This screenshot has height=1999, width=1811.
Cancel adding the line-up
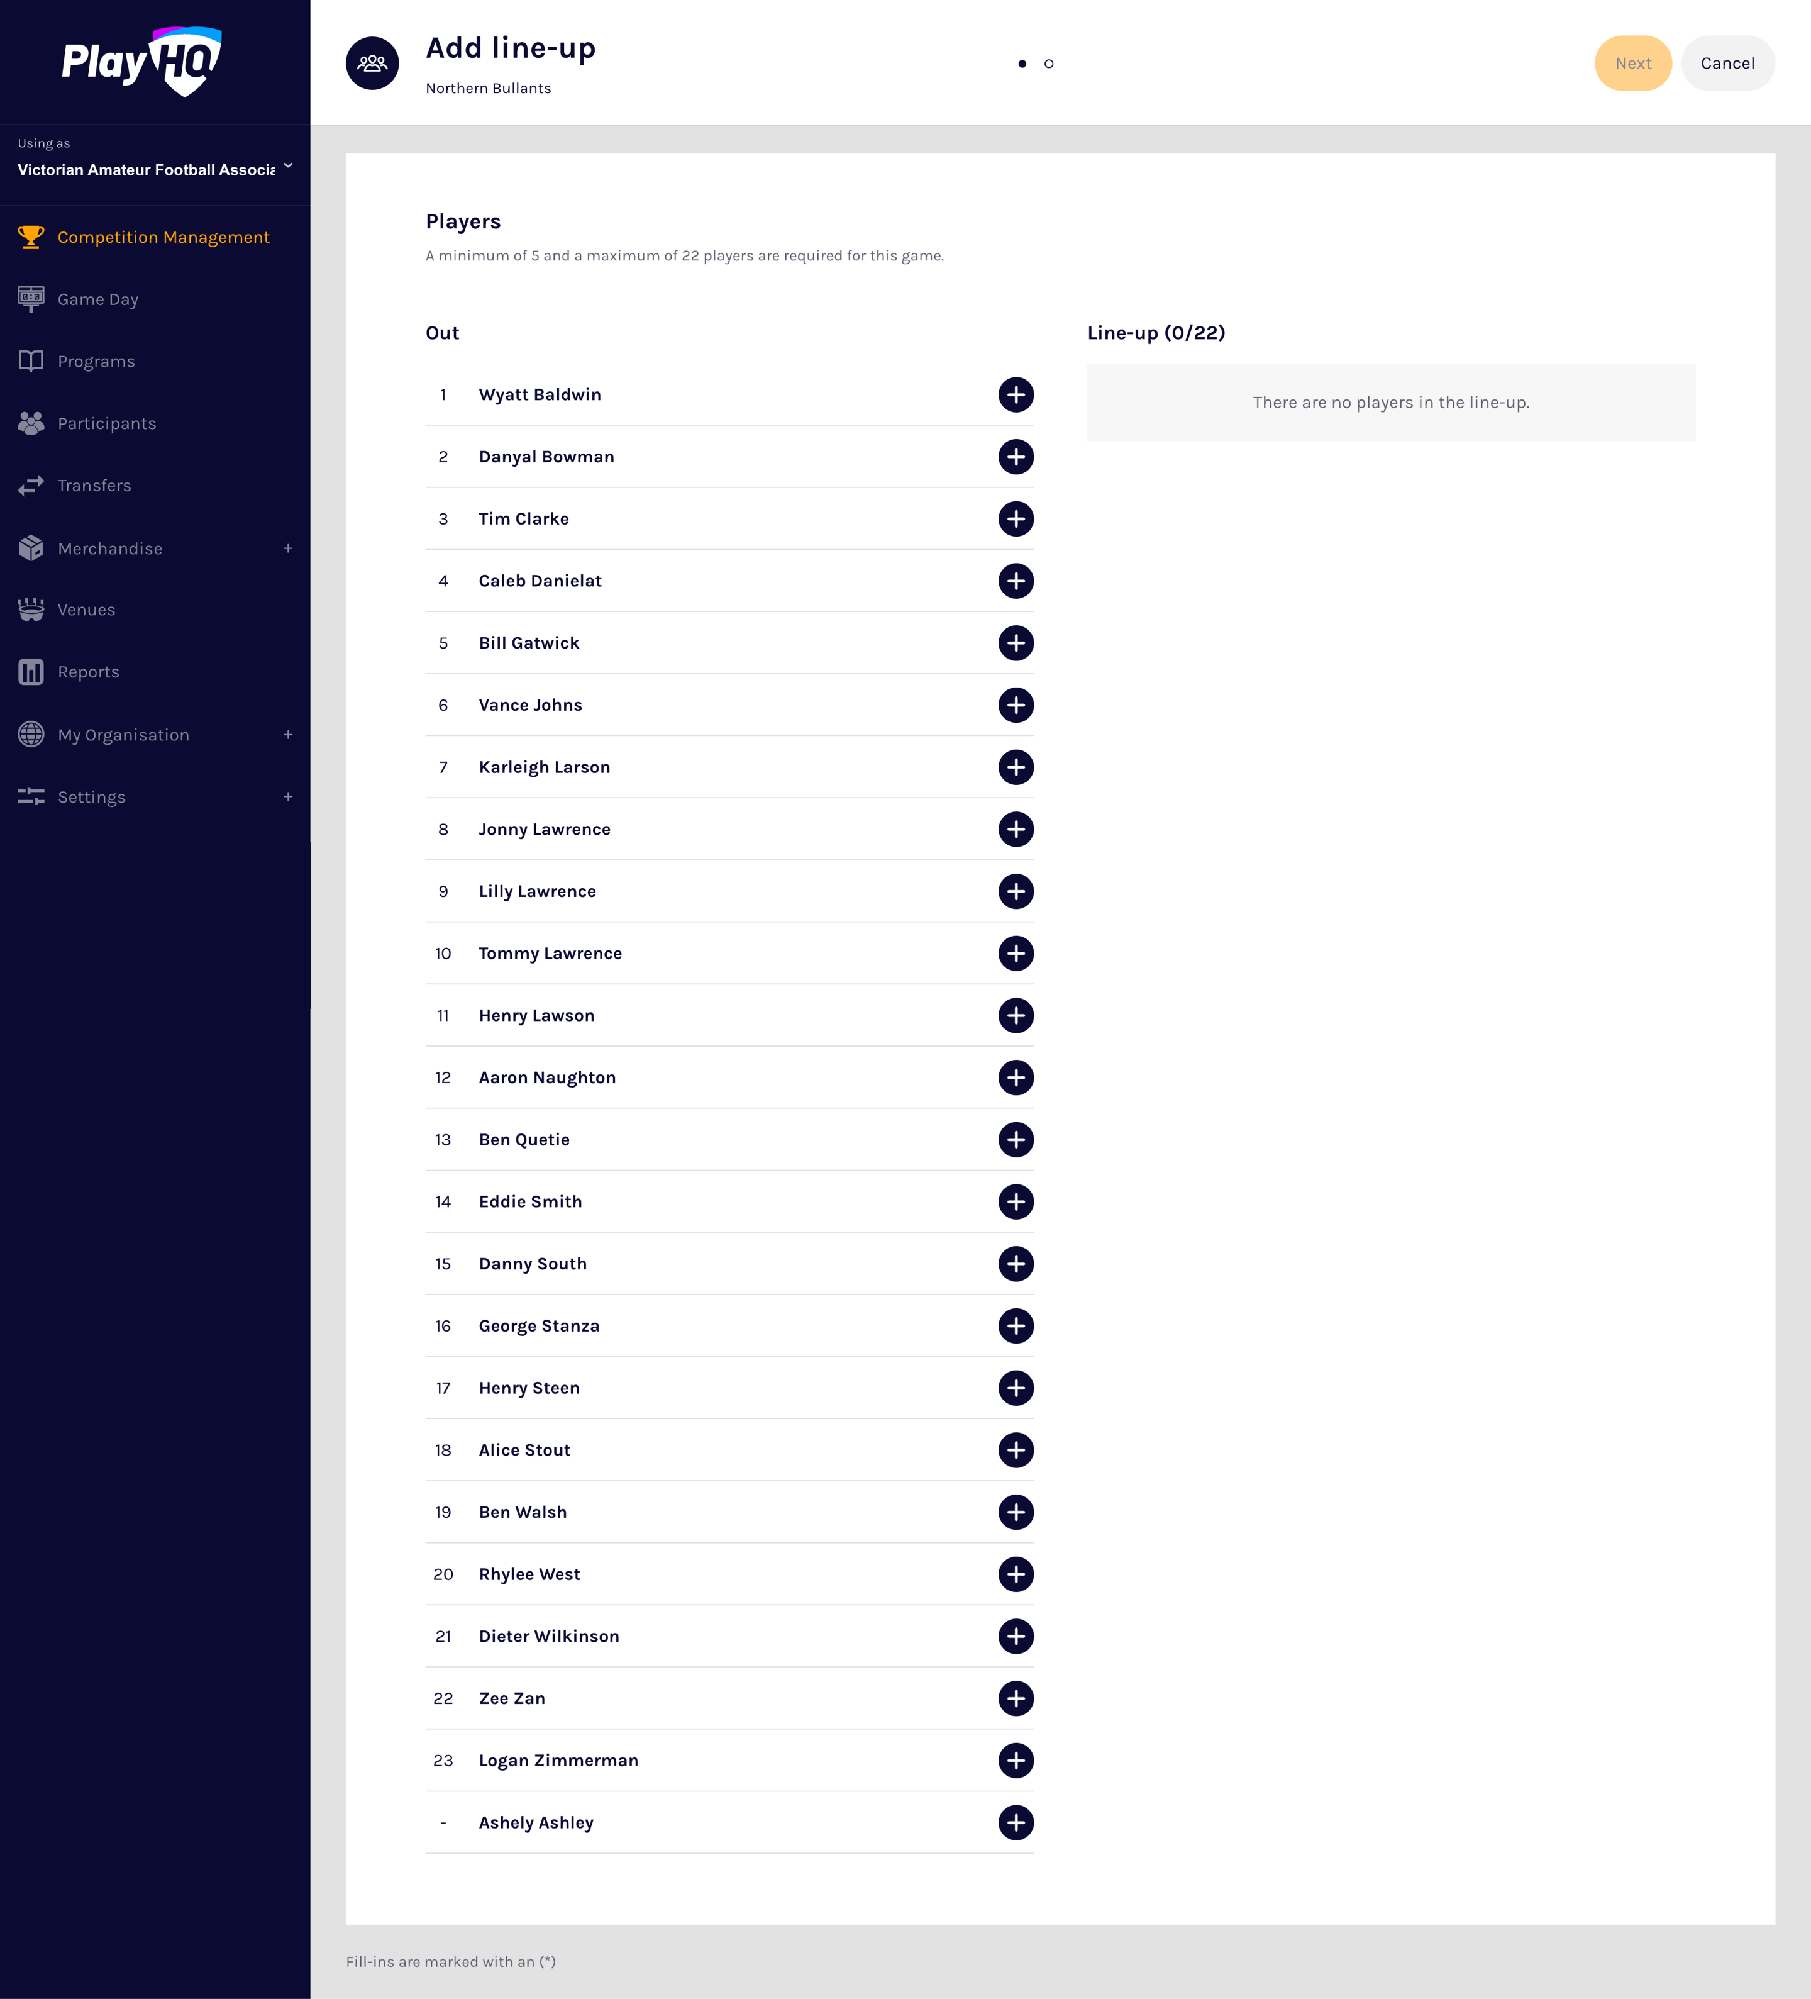coord(1727,64)
